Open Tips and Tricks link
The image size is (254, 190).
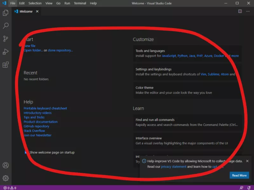point(34,117)
